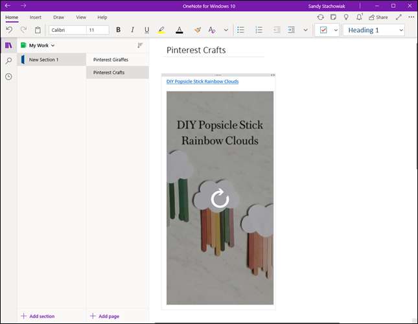Open the Search magnifier in the sidebar

pyautogui.click(x=8, y=61)
